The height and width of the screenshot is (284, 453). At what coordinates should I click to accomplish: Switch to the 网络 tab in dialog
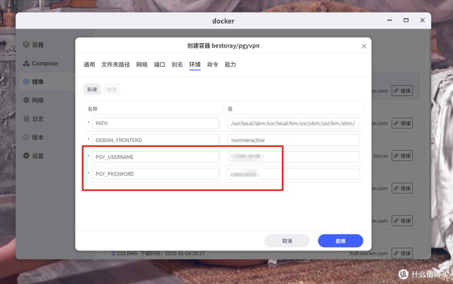142,65
